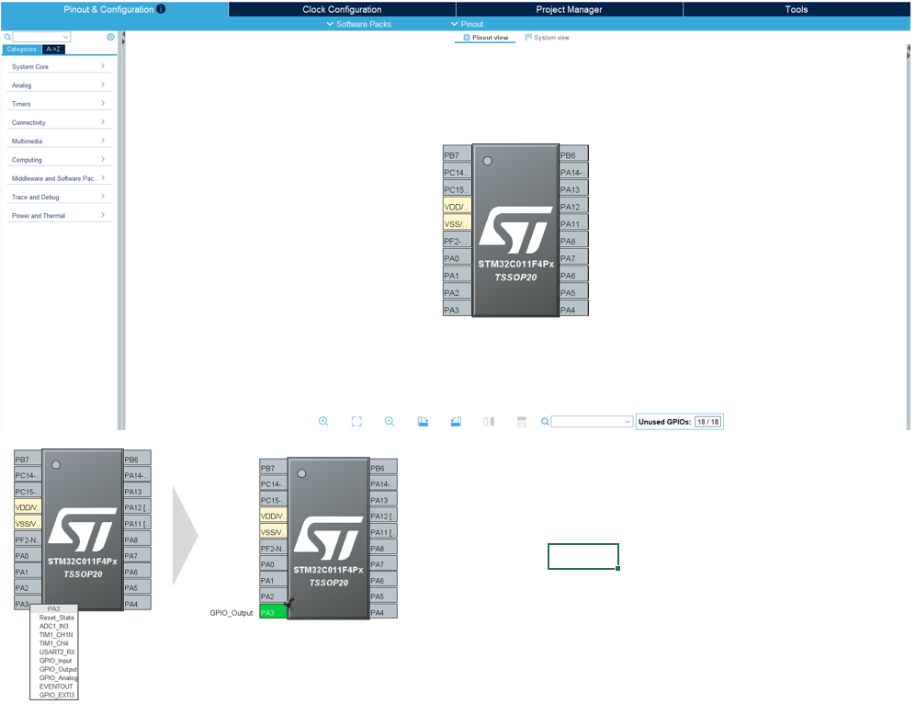Click the pin search magnifier icon
The height and width of the screenshot is (704, 916).
tap(545, 422)
